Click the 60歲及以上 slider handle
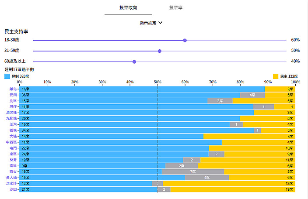 (x=134, y=62)
